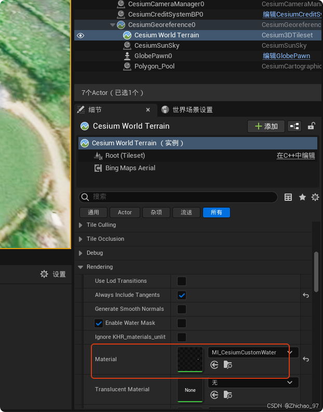Viewport: 323px width, 412px height.
Task: Select the Actor filter tab
Action: (x=125, y=213)
